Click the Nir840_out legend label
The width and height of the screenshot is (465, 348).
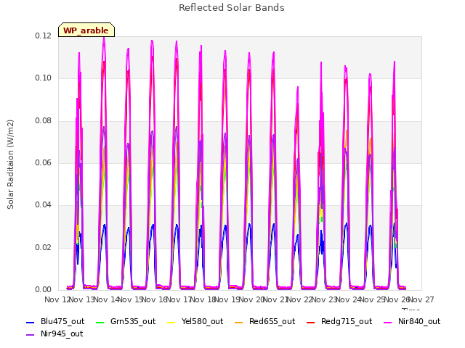point(419,321)
